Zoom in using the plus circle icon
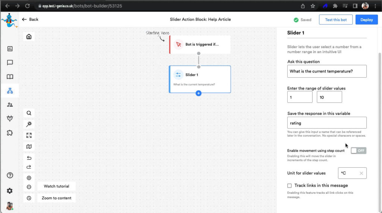The height and width of the screenshot is (213, 382). pos(29,178)
